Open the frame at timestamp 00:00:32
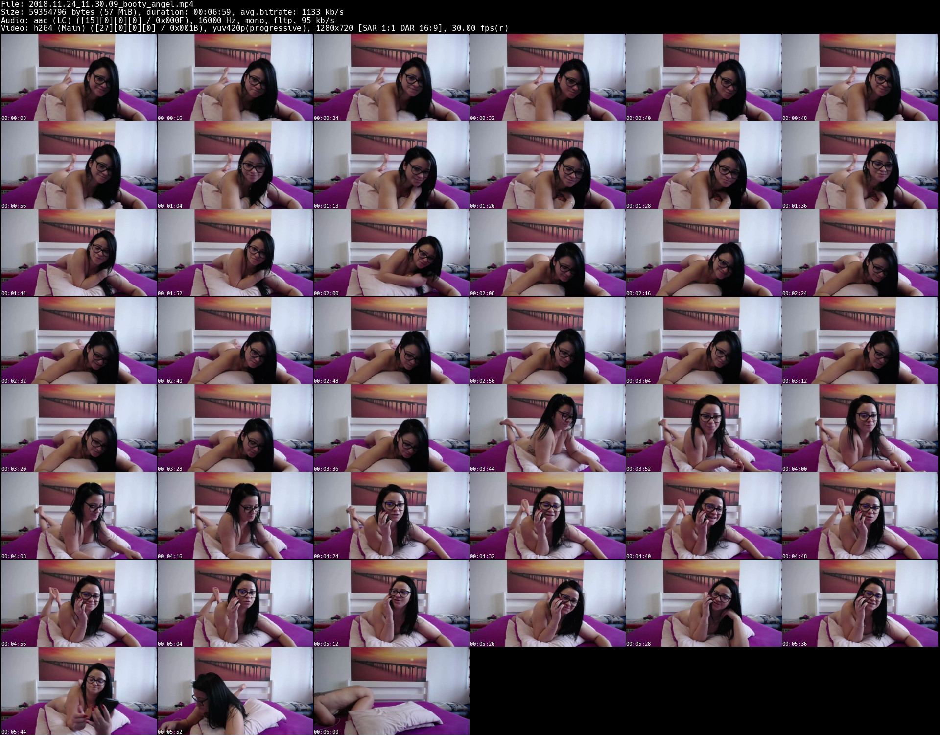This screenshot has height=735, width=940. tap(547, 77)
